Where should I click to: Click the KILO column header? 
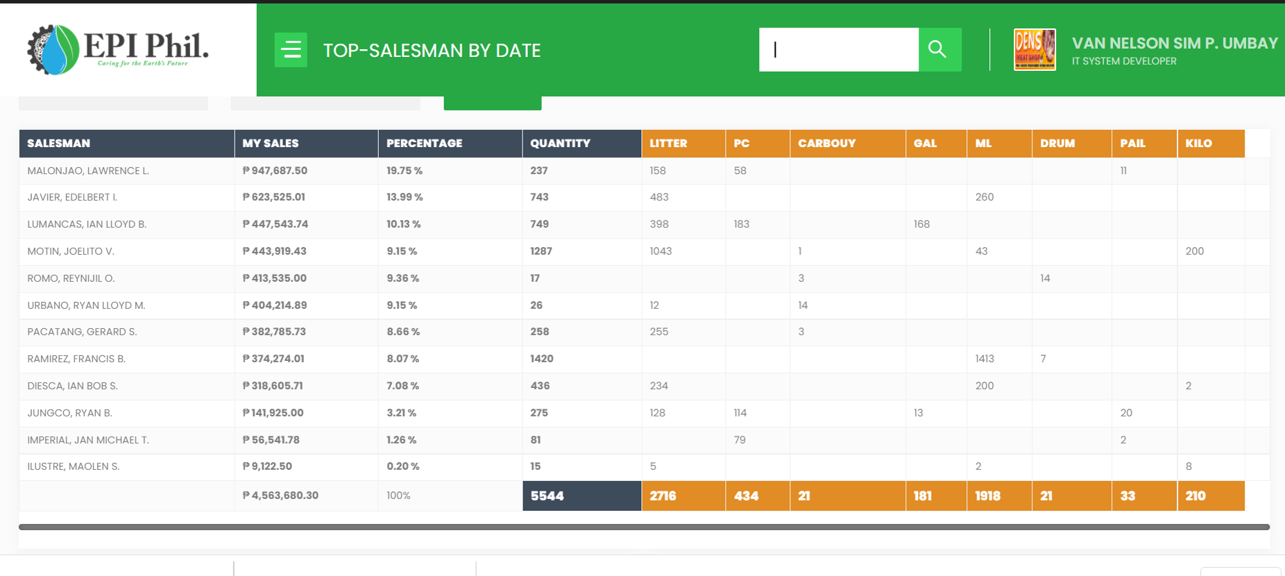click(1211, 143)
